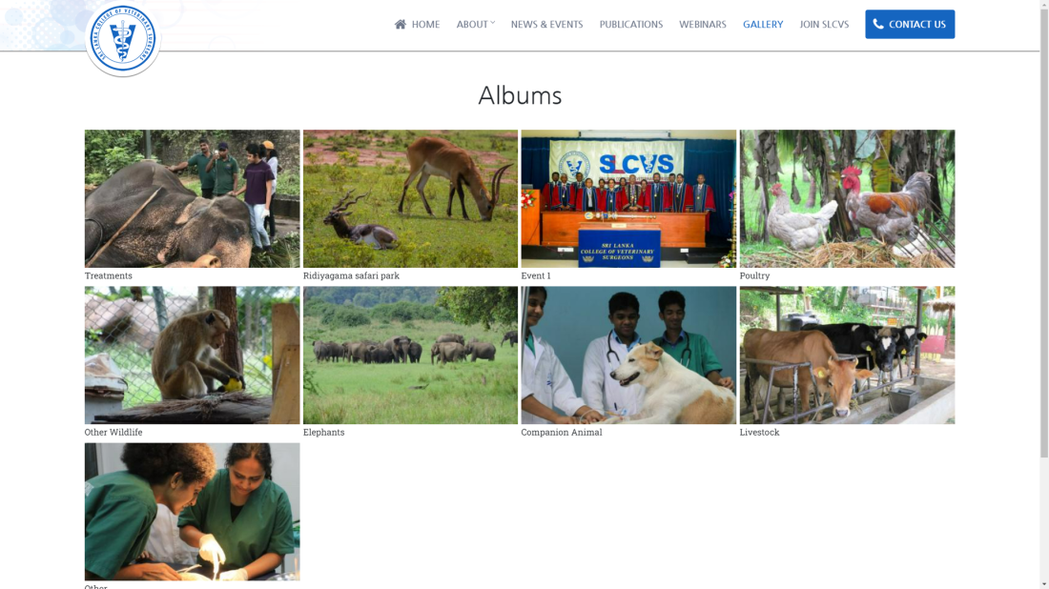View the Event 1 album photo
This screenshot has height=589, width=1049.
[628, 198]
